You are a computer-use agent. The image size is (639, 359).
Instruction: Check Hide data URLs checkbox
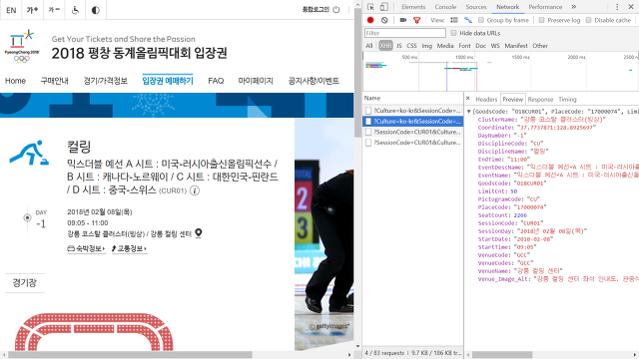pos(453,33)
